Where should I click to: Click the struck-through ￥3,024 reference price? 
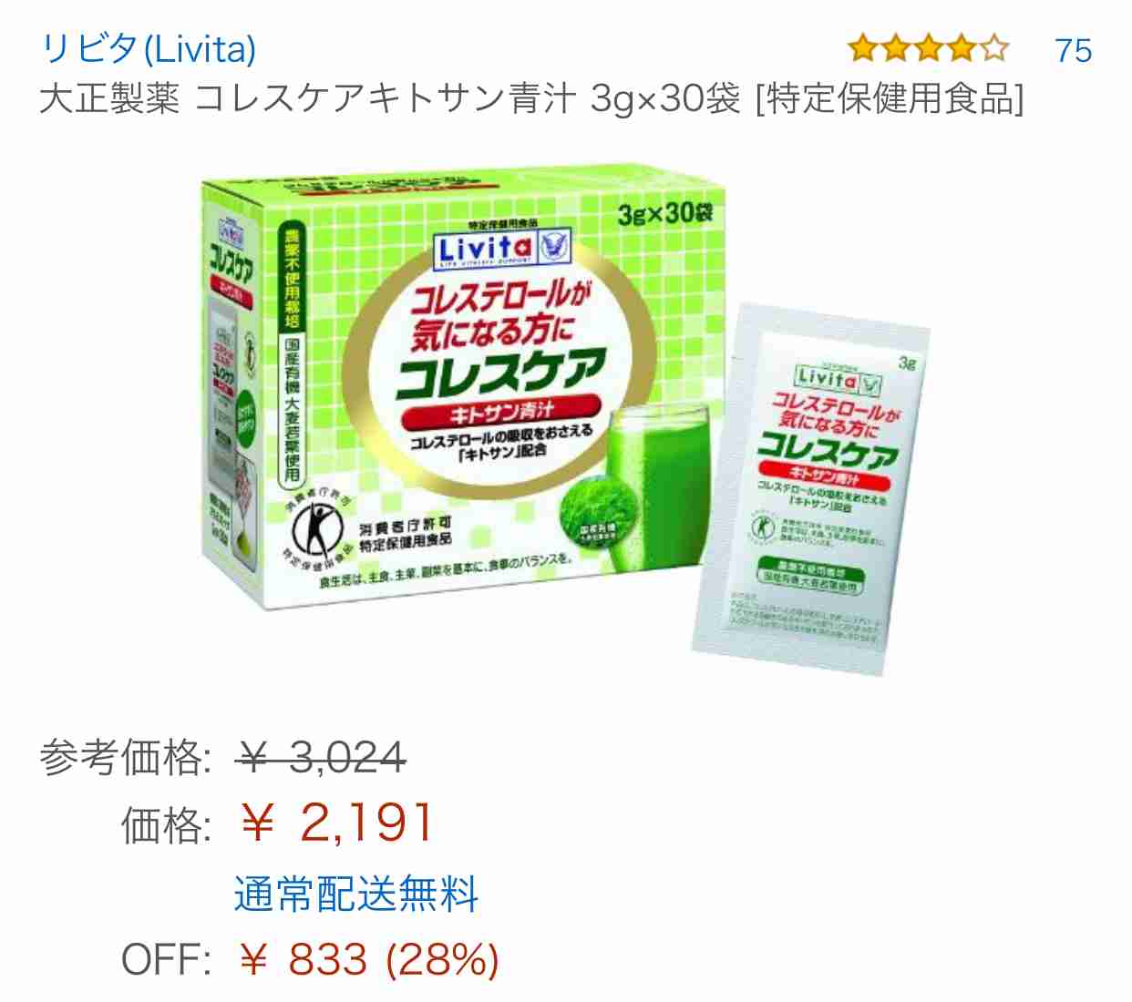coord(321,757)
